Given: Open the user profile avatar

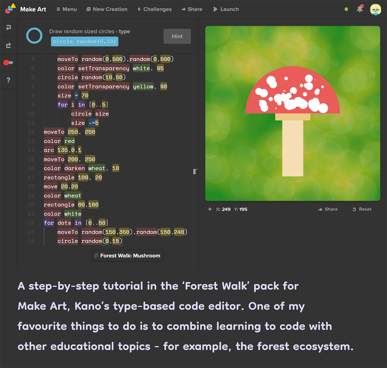Looking at the screenshot, I should 376,9.
